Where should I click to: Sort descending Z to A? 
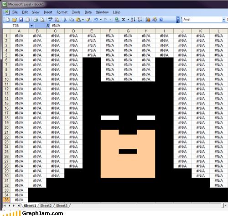coord(140,20)
